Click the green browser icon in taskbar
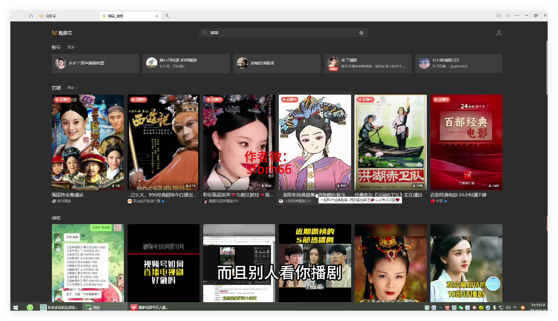 coord(30,307)
